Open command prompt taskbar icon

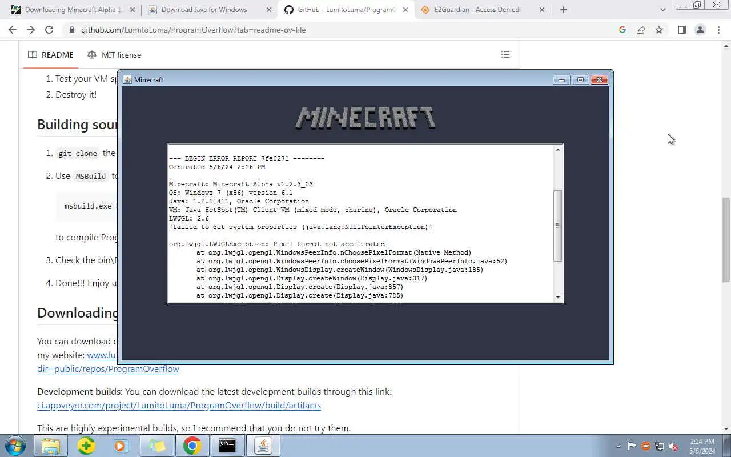pyautogui.click(x=227, y=446)
